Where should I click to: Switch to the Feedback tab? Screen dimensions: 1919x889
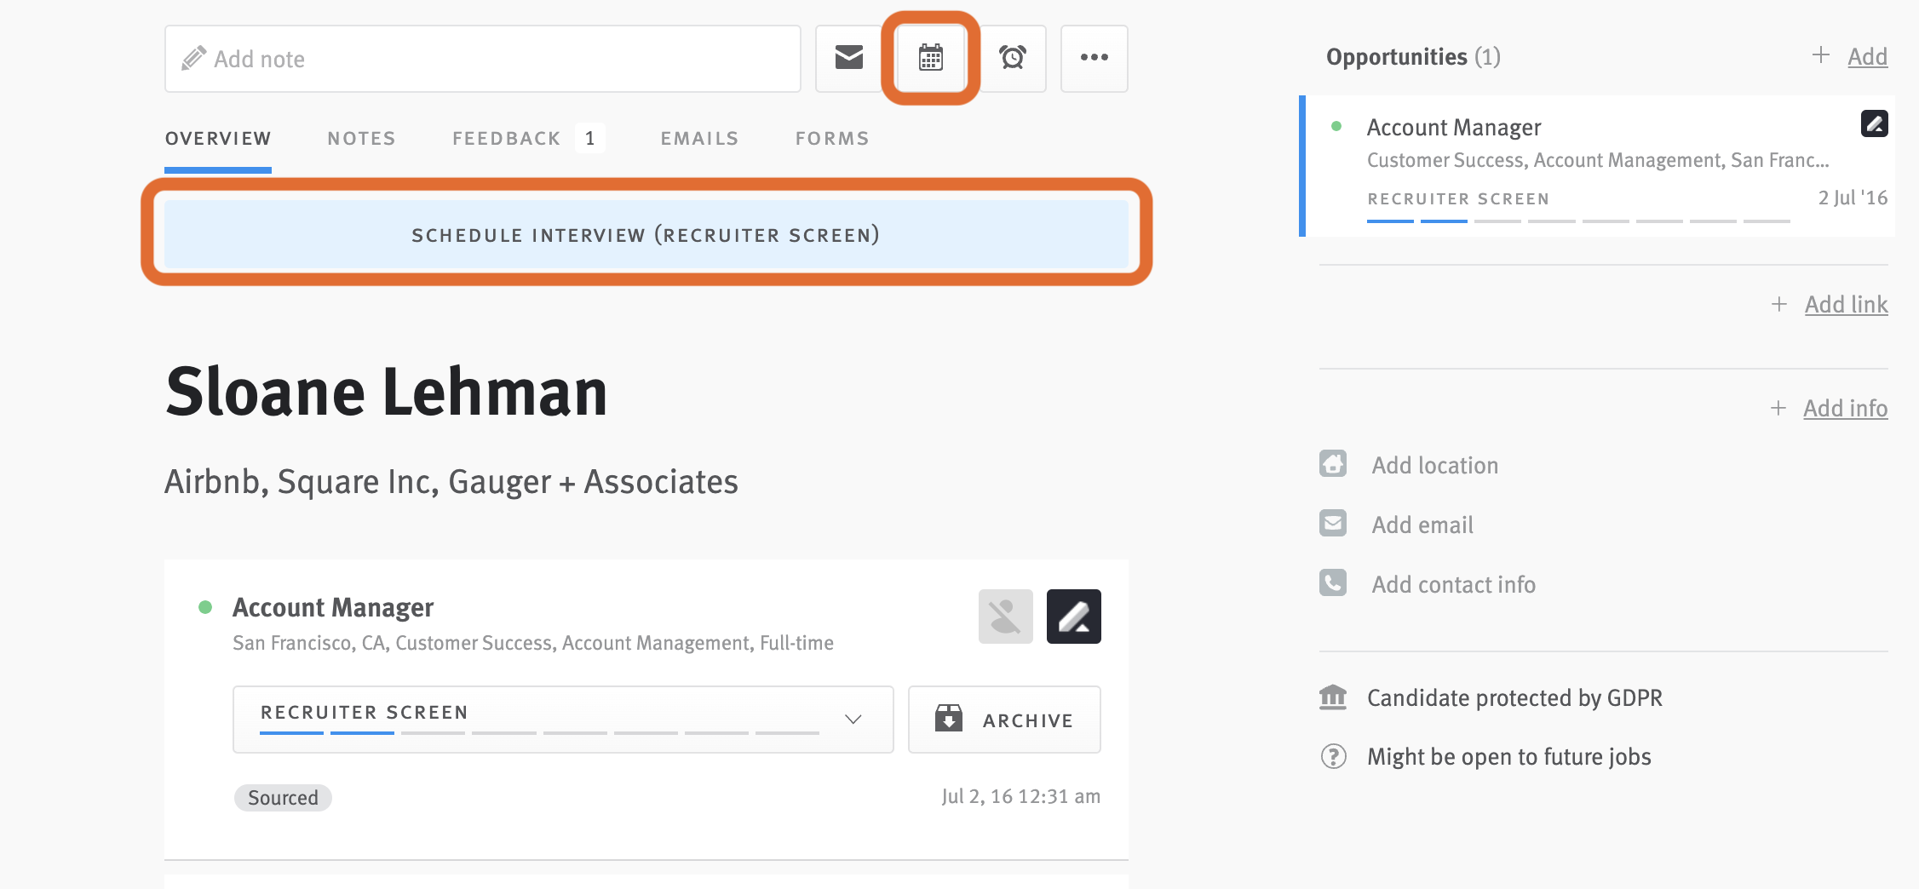tap(505, 137)
